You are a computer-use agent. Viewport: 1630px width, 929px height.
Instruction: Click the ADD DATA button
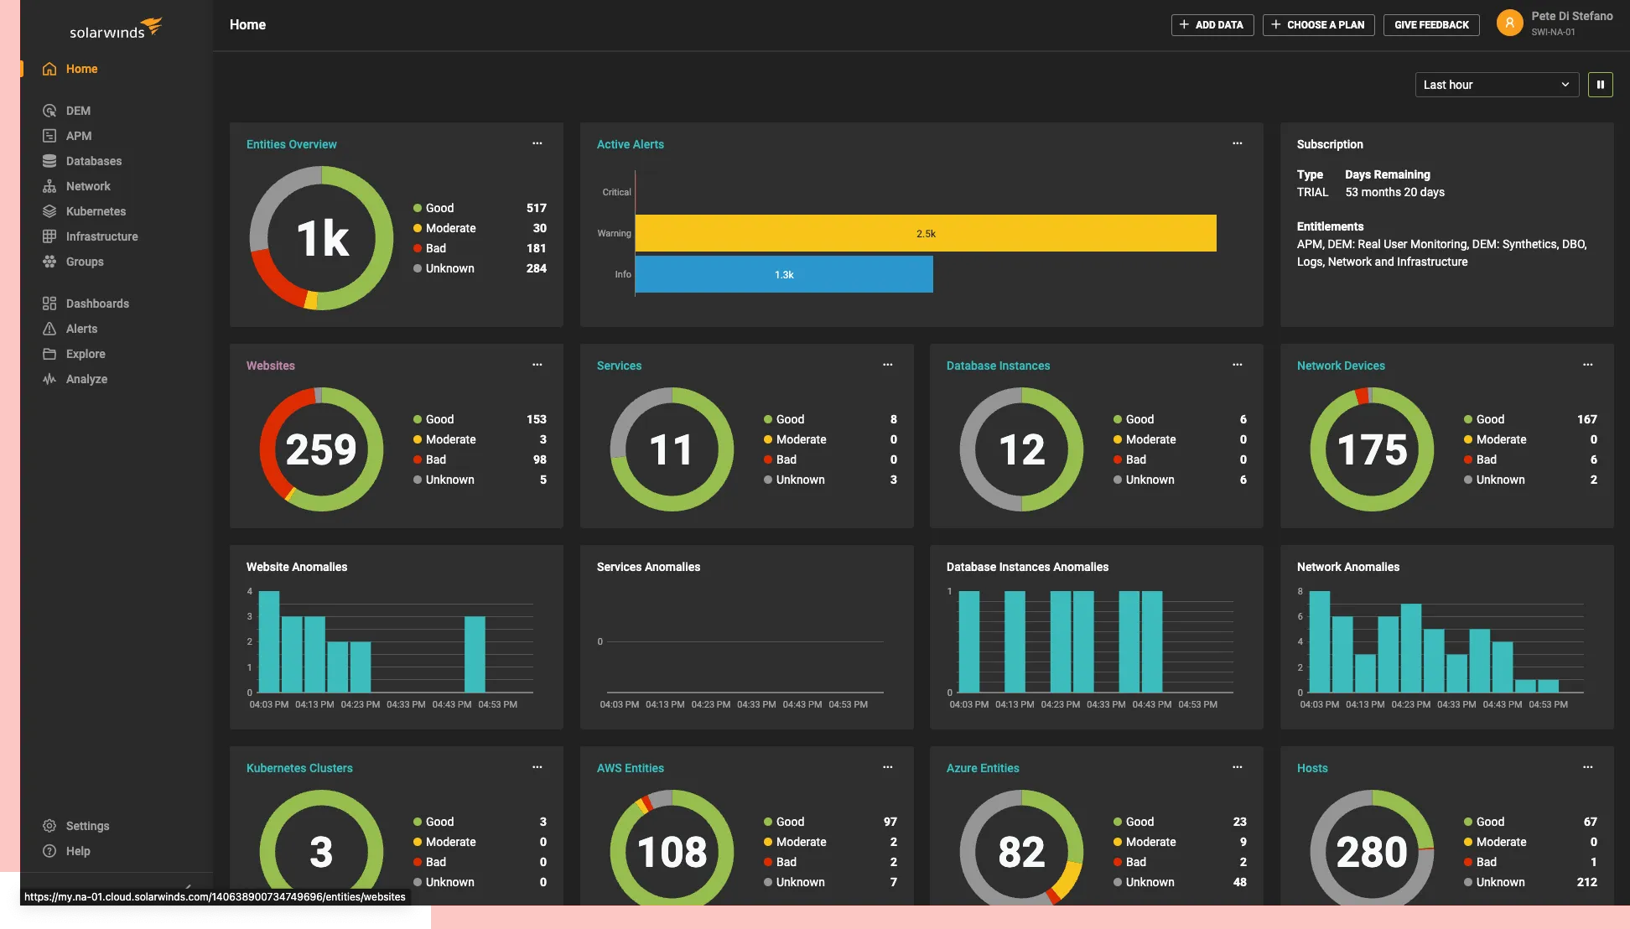tap(1212, 24)
